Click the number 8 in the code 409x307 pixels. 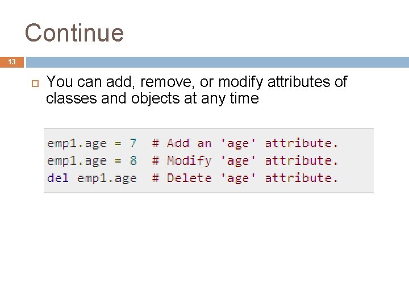[133, 160]
